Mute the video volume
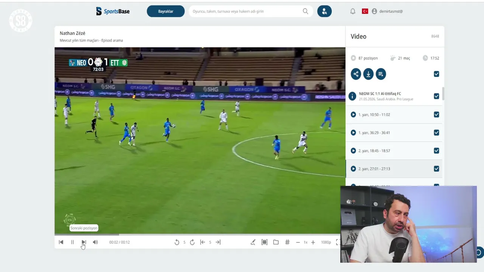 pos(95,242)
